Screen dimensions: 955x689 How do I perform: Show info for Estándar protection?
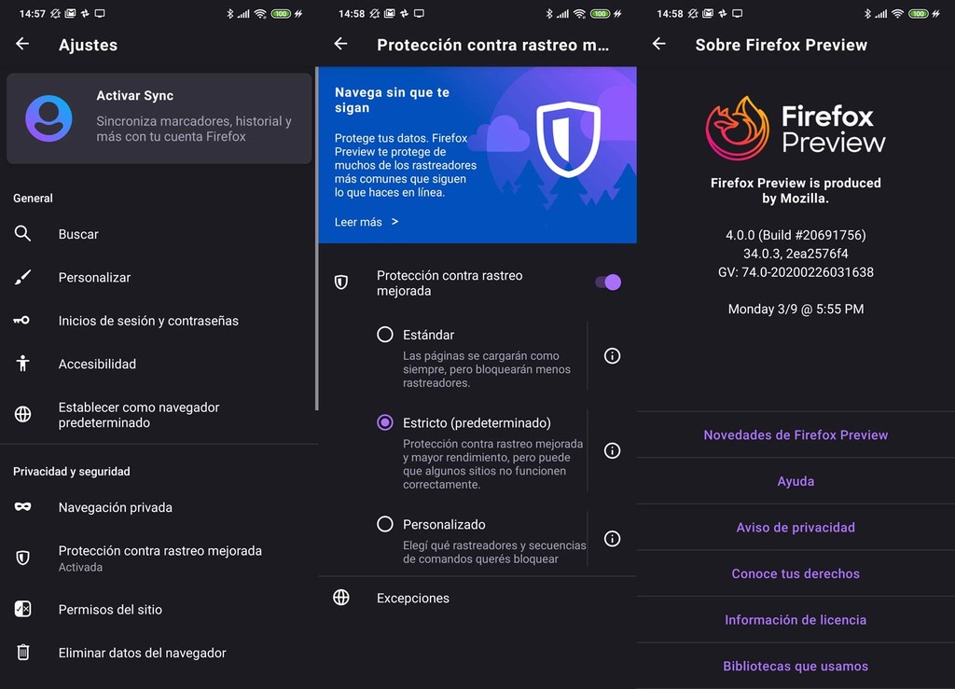point(612,356)
